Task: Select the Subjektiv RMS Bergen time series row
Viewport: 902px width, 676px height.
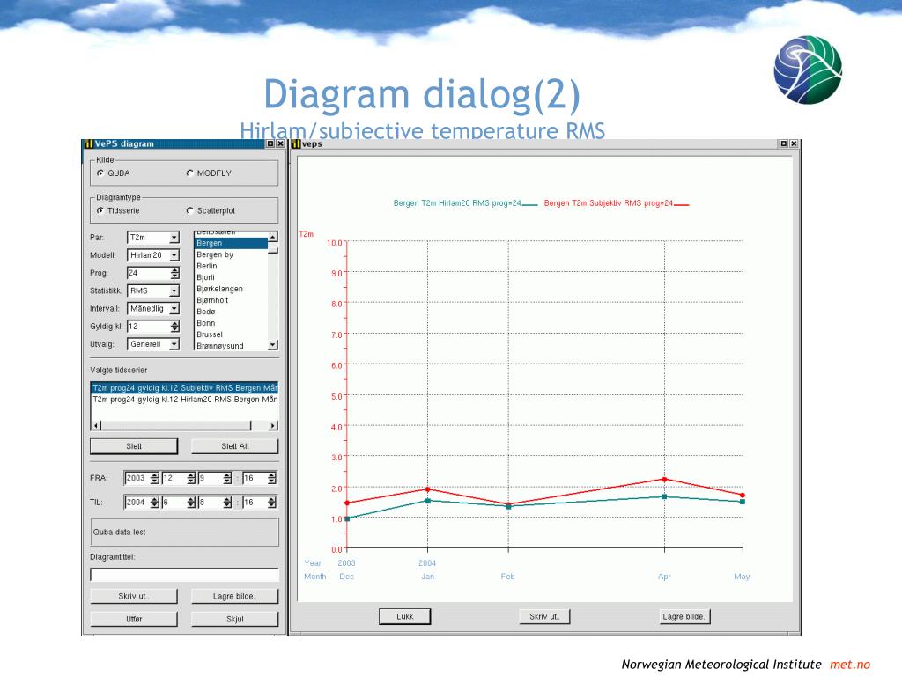Action: tap(185, 388)
